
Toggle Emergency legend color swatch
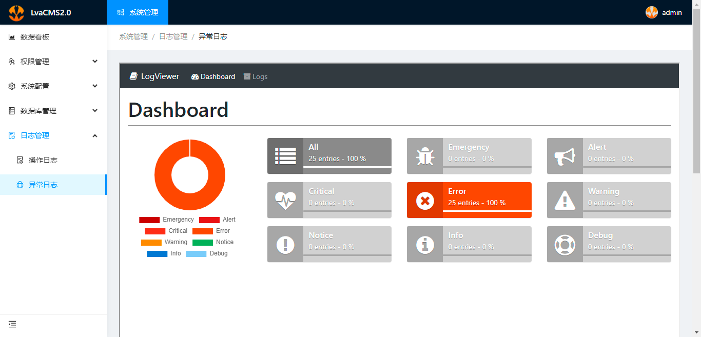149,220
